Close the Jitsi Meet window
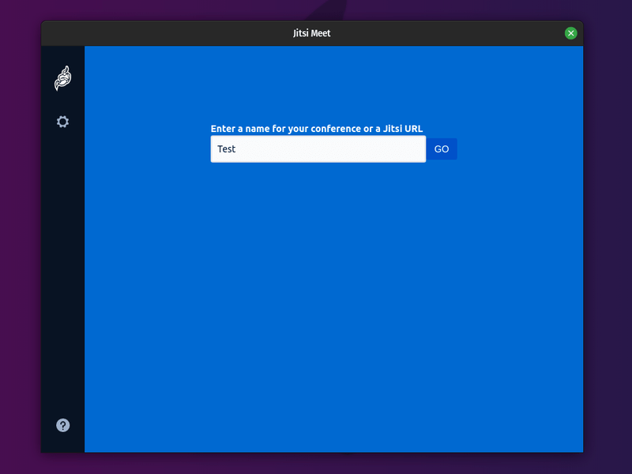 (570, 33)
